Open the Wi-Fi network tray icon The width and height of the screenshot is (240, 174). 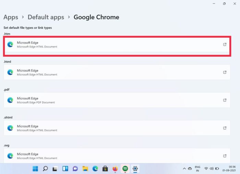coord(206,169)
